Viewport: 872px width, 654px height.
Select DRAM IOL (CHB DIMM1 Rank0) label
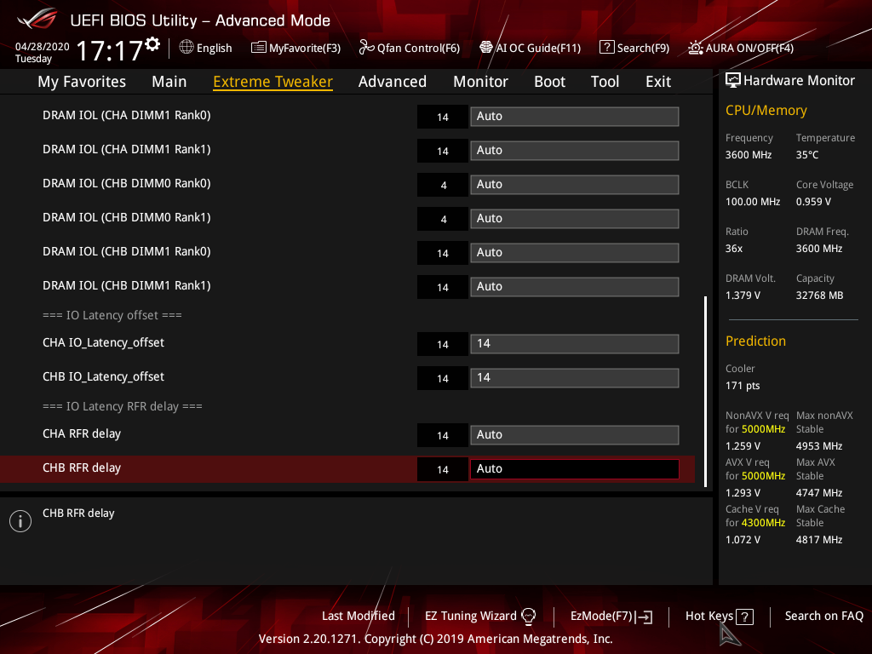click(127, 251)
